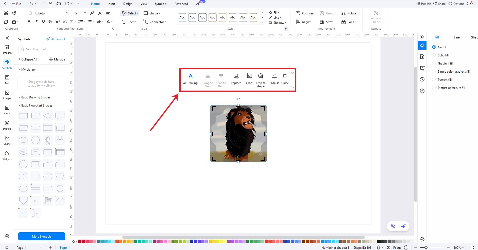This screenshot has width=478, height=250.
Task: Open the history panel icon on right
Action: (x=422, y=79)
